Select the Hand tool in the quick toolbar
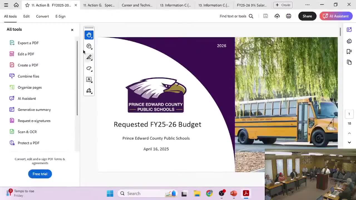This screenshot has width=356, height=200. [x=89, y=35]
